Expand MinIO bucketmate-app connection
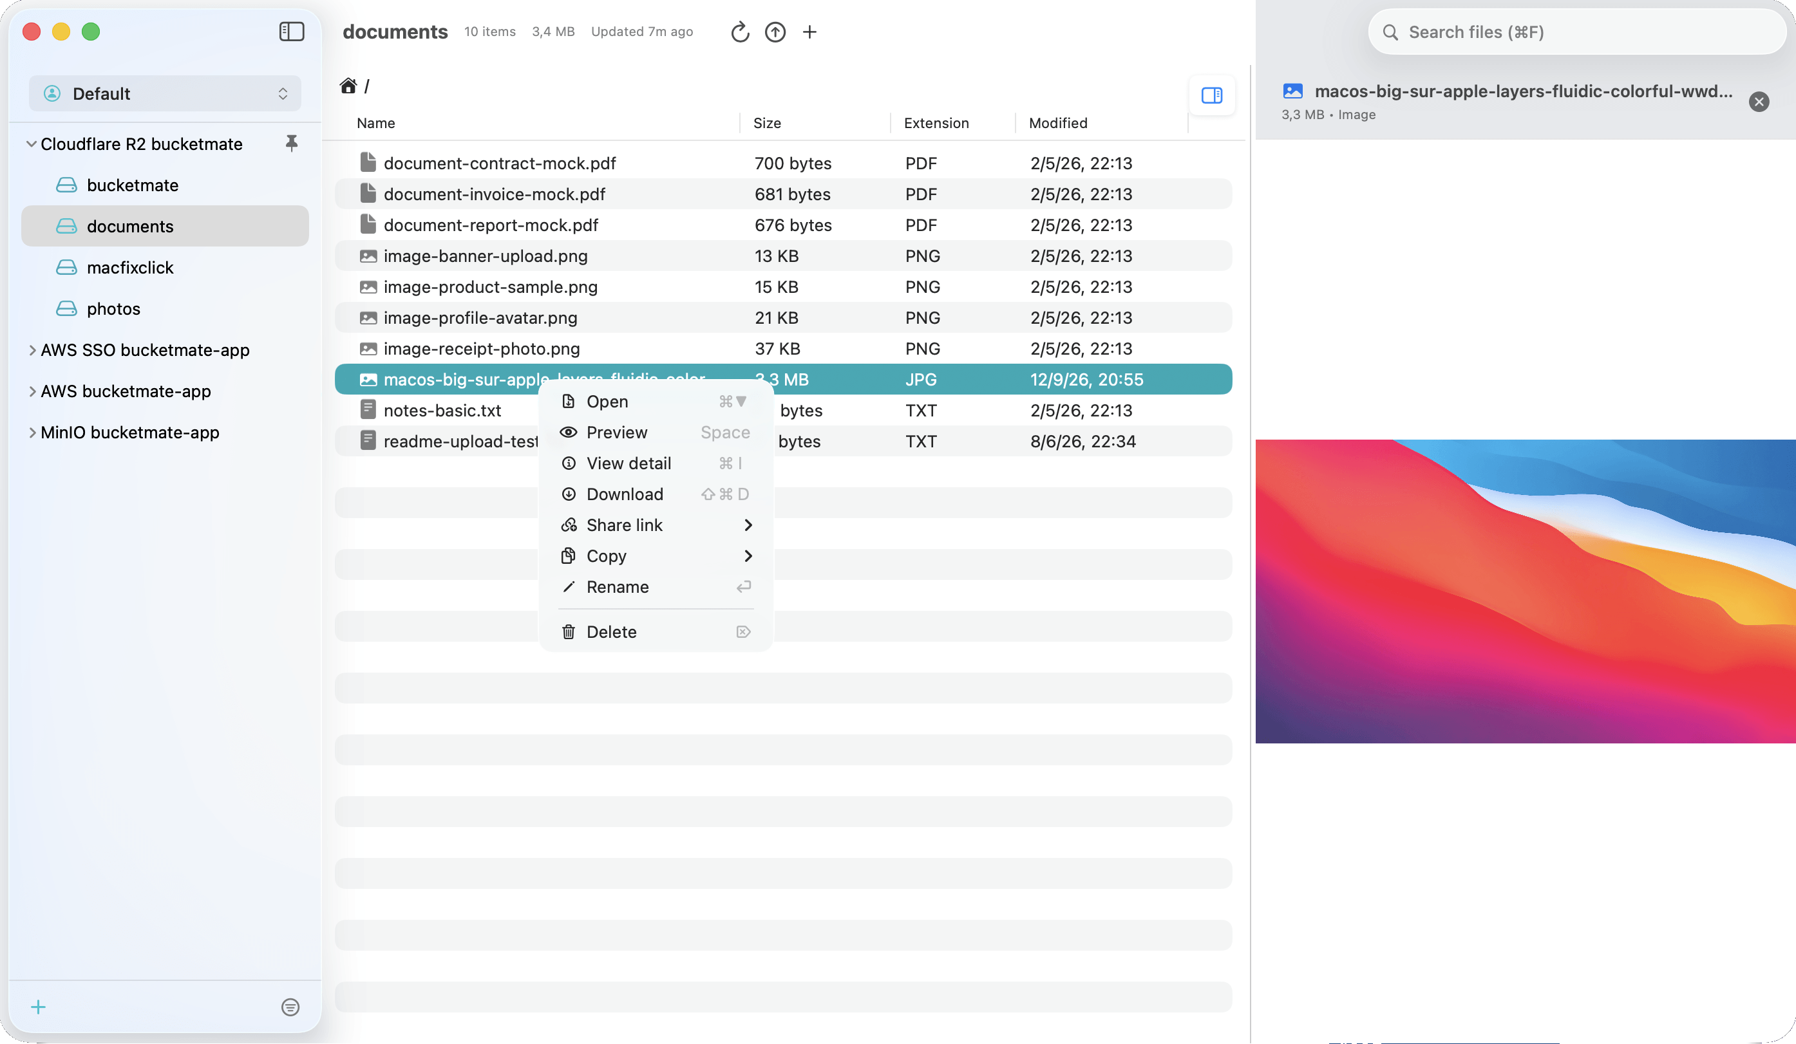The image size is (1796, 1044). (32, 433)
